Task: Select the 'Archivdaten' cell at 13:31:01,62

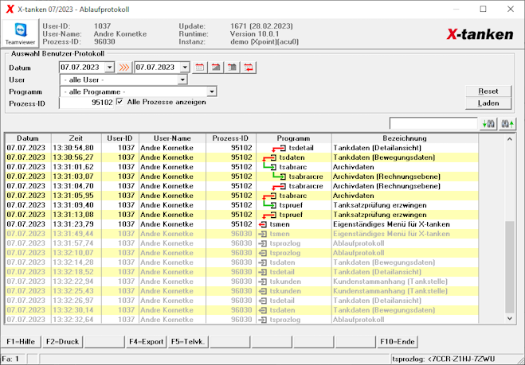Action: click(405, 167)
